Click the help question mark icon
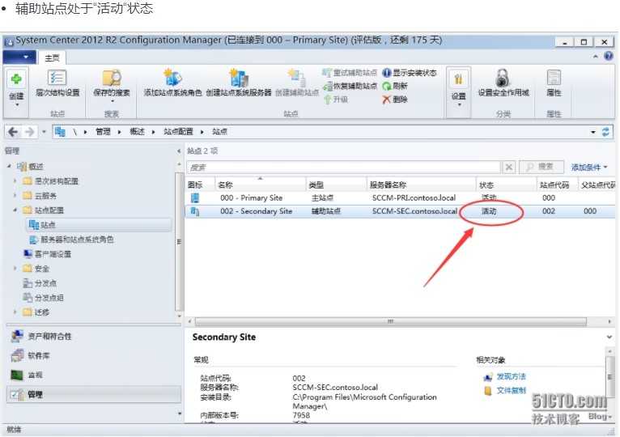Image resolution: width=620 pixels, height=437 pixels. [609, 56]
